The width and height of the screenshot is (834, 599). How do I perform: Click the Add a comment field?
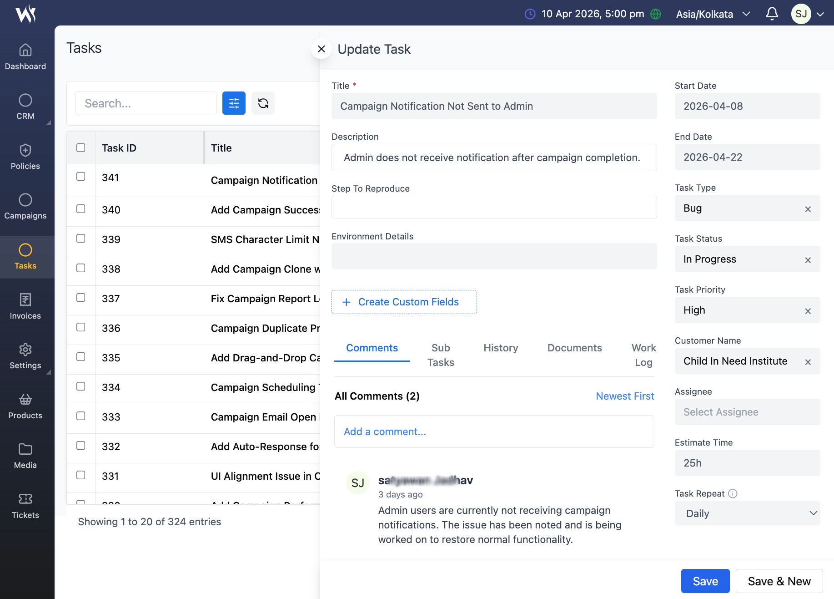(x=494, y=431)
